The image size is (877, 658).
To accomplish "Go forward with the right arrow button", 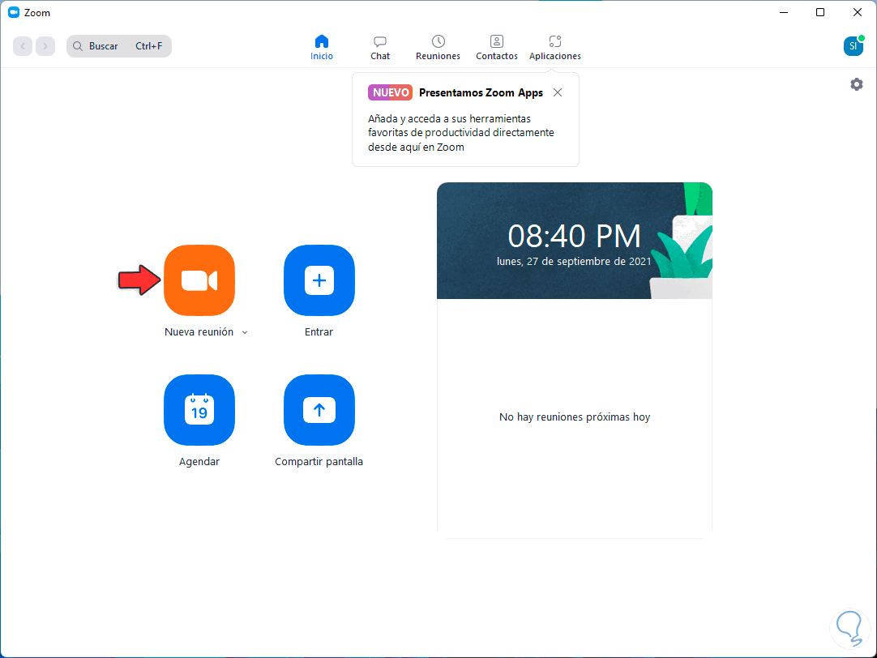I will (x=45, y=46).
